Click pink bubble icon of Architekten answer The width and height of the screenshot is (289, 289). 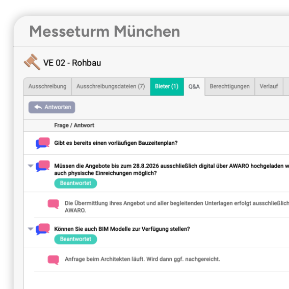click(54, 260)
